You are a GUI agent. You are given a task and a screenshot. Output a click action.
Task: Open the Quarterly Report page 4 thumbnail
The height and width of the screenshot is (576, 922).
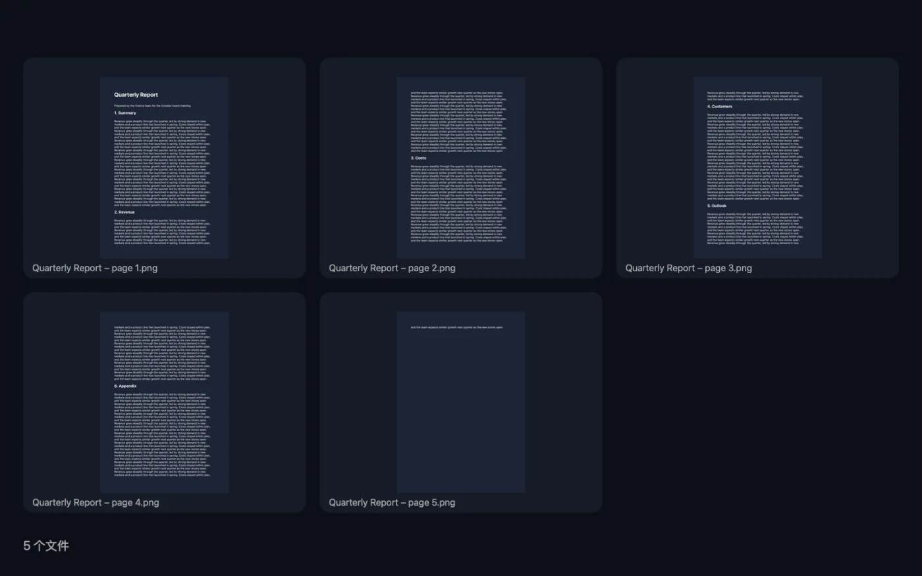pos(165,402)
